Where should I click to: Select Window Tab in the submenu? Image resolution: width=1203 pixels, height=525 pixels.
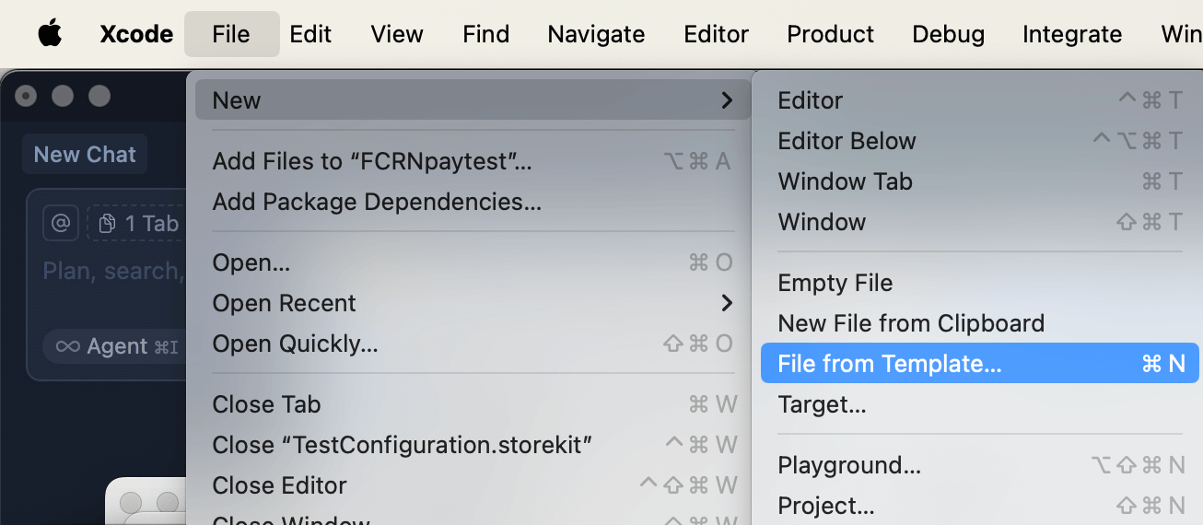coord(980,181)
